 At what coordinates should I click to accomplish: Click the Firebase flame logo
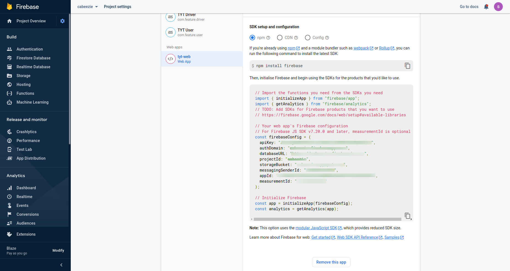coord(10,6)
